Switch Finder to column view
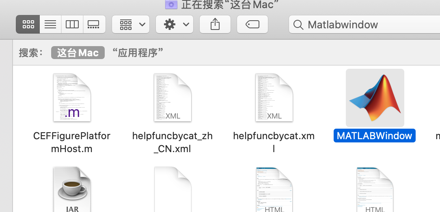Screen dimensions: 440x212 coord(72,24)
